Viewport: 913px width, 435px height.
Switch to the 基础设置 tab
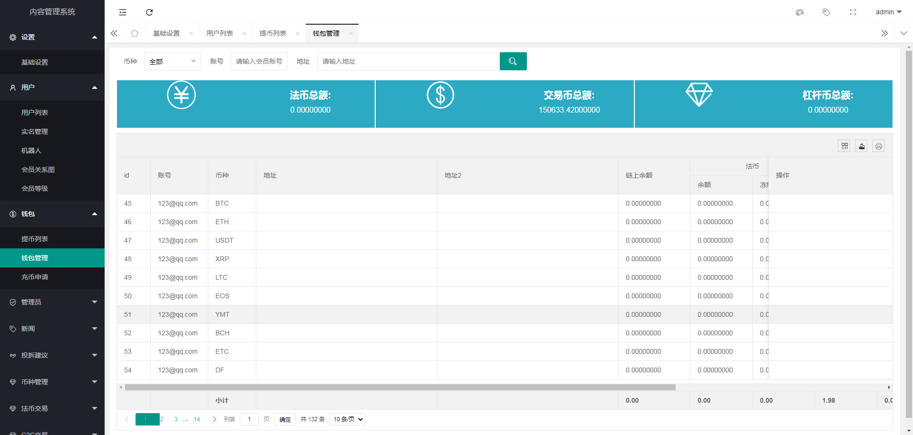coord(166,33)
